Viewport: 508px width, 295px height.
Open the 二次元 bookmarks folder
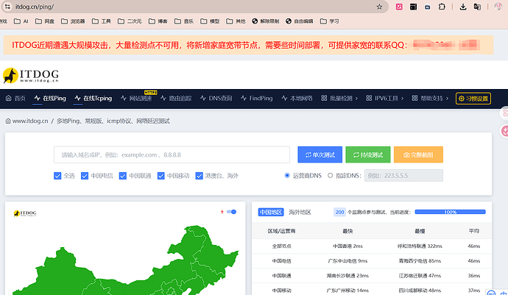pos(130,21)
